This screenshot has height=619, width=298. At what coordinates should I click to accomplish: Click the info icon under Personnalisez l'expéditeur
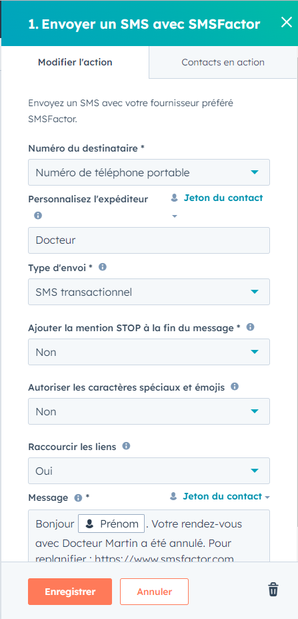[38, 216]
